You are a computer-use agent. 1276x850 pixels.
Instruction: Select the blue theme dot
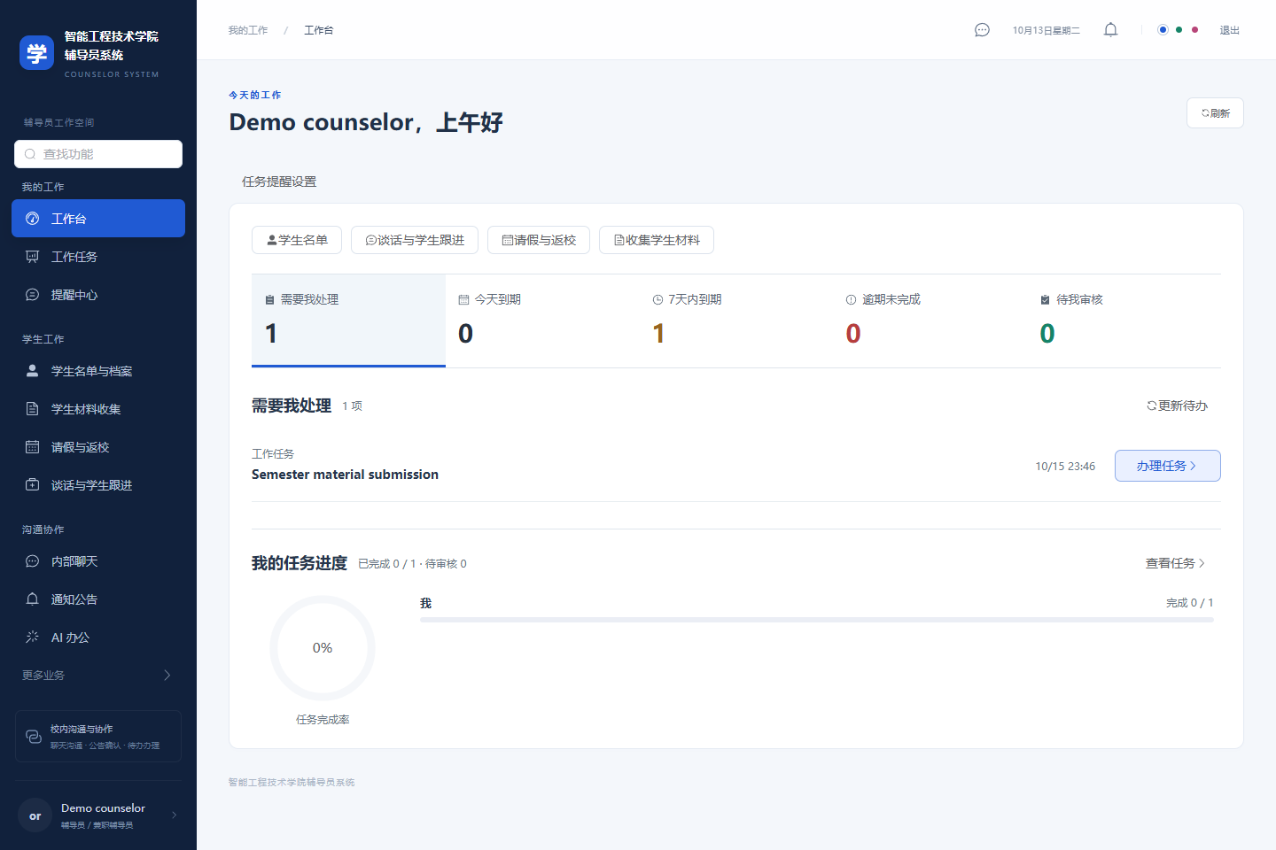[x=1163, y=30]
